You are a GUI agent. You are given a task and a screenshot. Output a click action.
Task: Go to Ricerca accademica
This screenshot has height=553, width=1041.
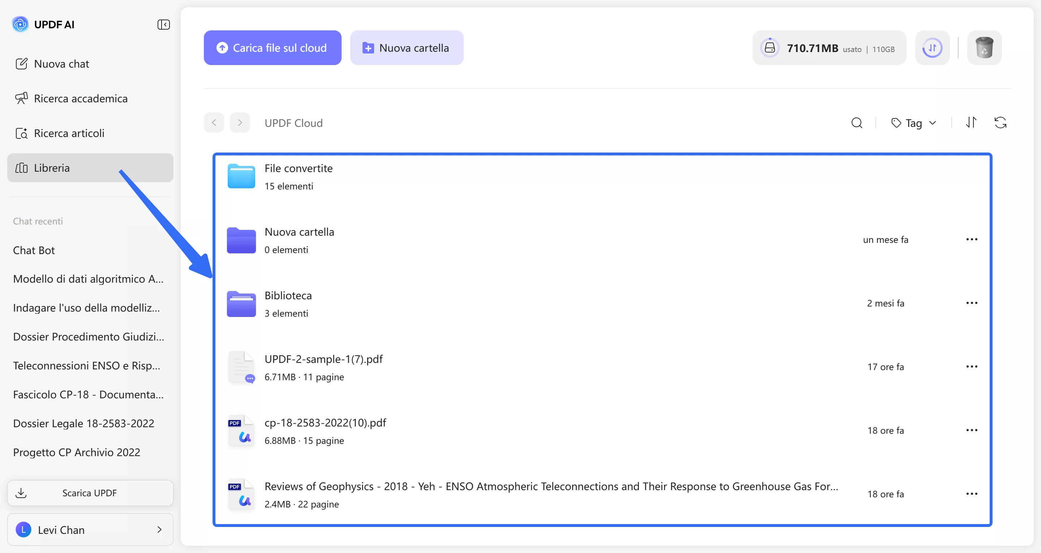(80, 99)
